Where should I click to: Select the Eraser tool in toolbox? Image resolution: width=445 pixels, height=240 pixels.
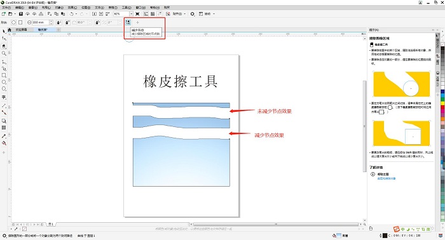pos(4,46)
